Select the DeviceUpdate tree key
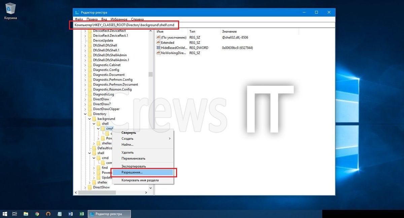404x218 pixels. (103, 40)
